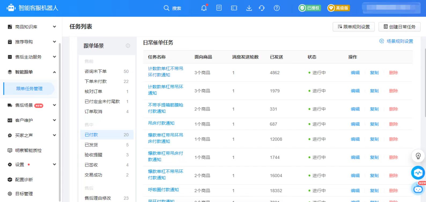The height and width of the screenshot is (202, 426).
Task: Click 创建日常任务 button
Action: point(399,27)
